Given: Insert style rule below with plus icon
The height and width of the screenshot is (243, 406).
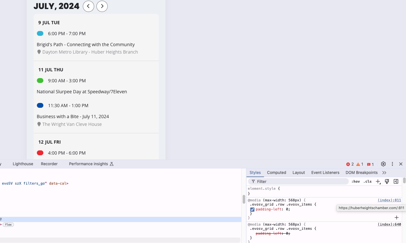Looking at the screenshot, I should 397,218.
